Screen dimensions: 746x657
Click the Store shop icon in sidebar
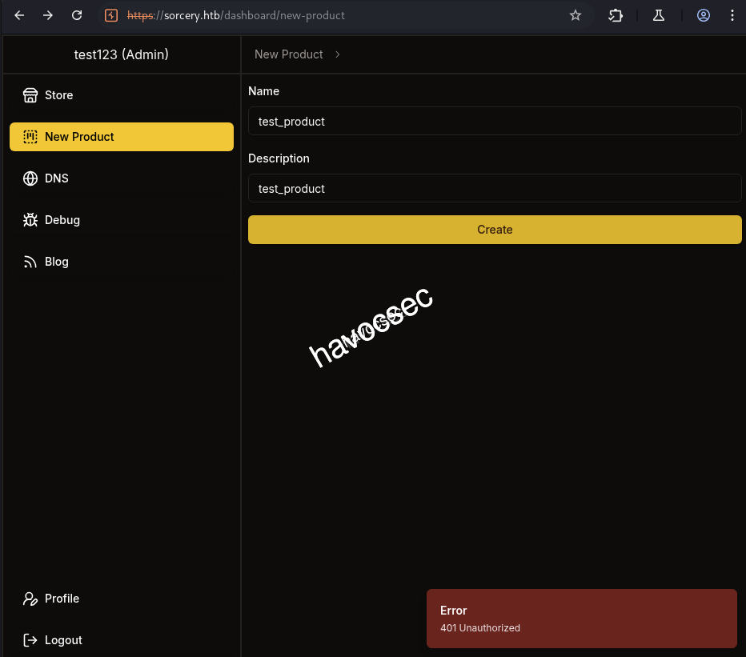click(x=30, y=95)
